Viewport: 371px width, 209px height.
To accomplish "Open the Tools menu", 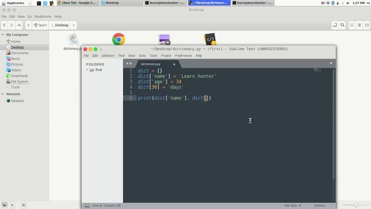I will [153, 56].
